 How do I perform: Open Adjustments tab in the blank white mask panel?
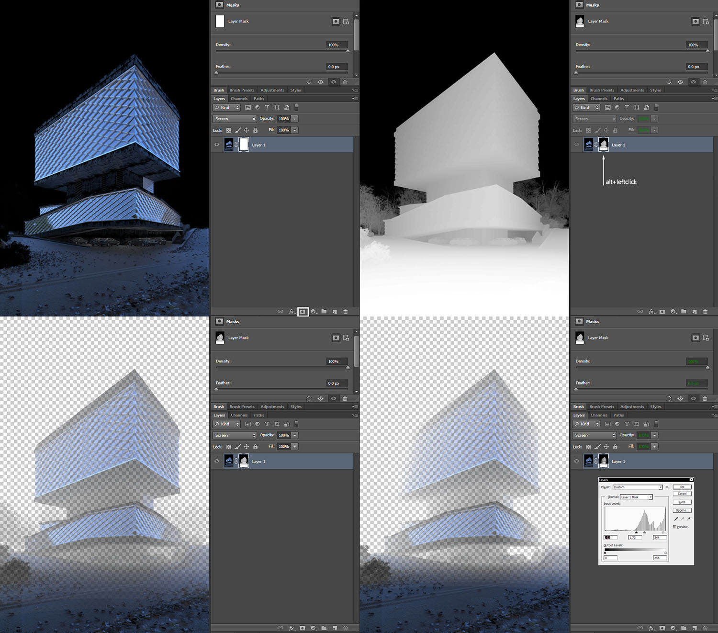point(272,90)
